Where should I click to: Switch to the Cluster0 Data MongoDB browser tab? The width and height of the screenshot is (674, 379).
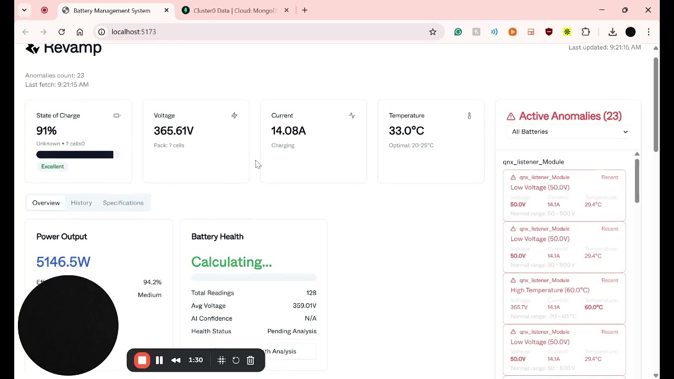[x=235, y=11]
